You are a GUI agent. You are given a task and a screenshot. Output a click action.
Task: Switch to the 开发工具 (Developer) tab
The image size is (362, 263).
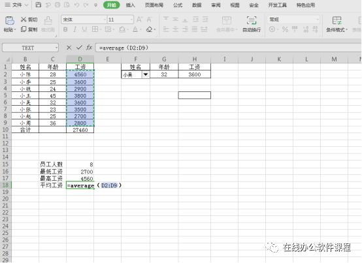pyautogui.click(x=277, y=5)
